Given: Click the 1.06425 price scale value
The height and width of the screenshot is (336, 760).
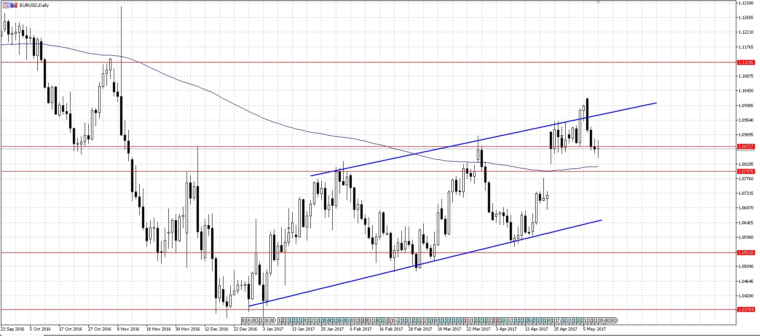Looking at the screenshot, I should [747, 222].
